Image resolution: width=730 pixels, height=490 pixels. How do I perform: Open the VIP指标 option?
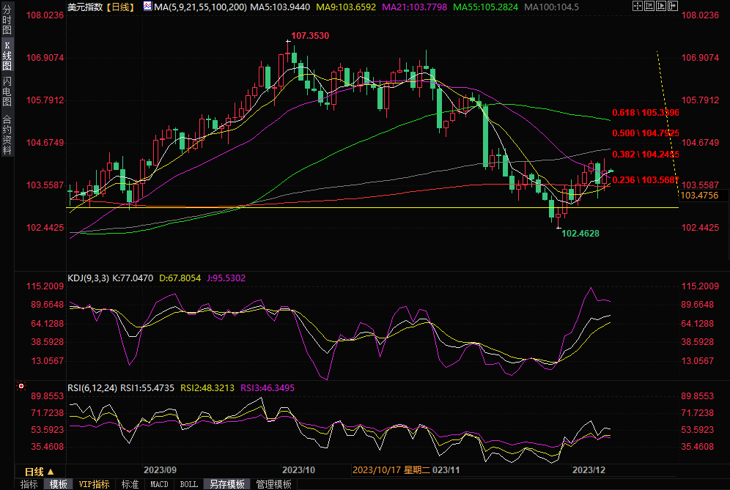click(x=94, y=484)
